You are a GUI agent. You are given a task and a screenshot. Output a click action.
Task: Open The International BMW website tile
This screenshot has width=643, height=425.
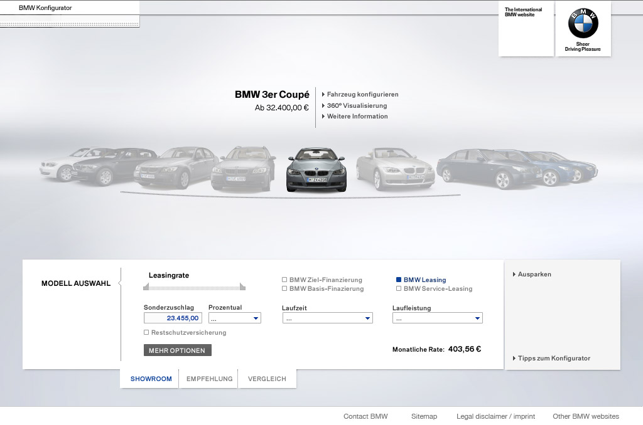tap(526, 29)
